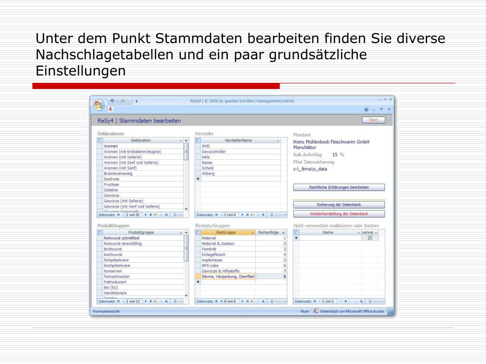Open the Customize Quick Access Toolbar dropdown

click(136, 101)
